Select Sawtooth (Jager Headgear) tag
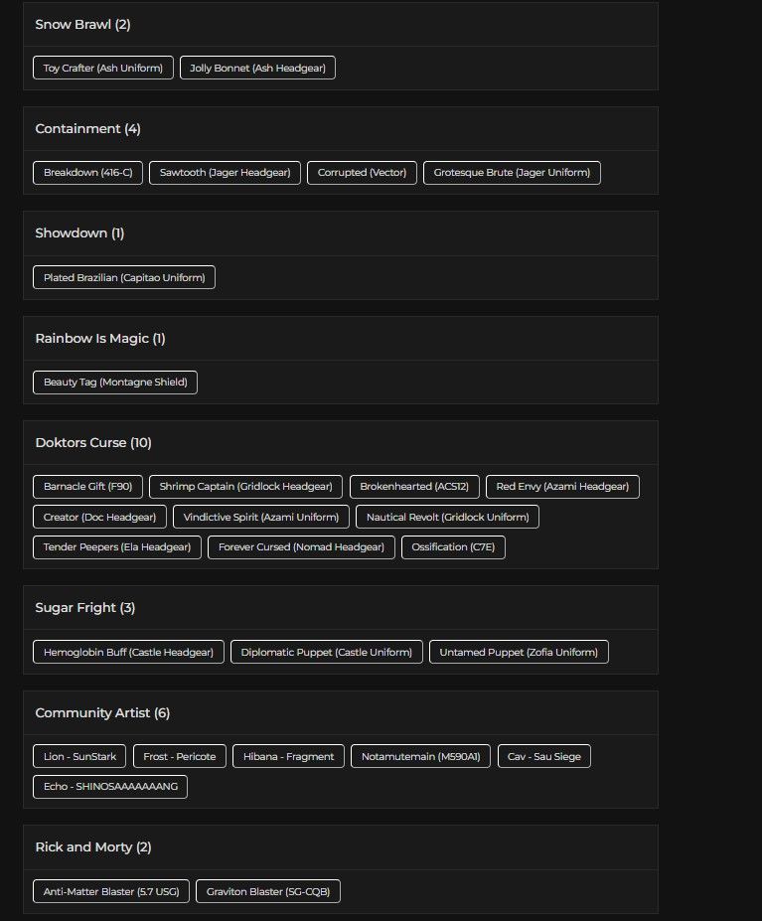 tap(225, 173)
